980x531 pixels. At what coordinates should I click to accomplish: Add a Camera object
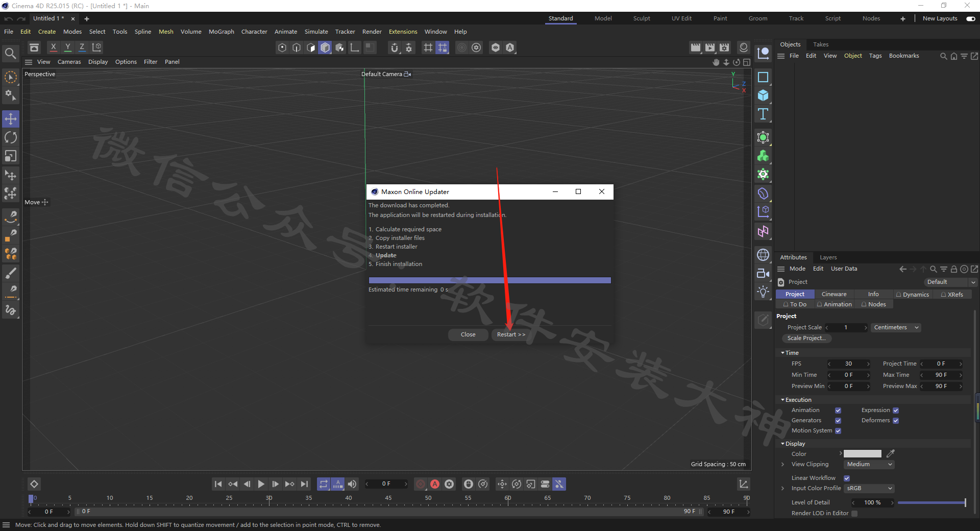tap(763, 273)
